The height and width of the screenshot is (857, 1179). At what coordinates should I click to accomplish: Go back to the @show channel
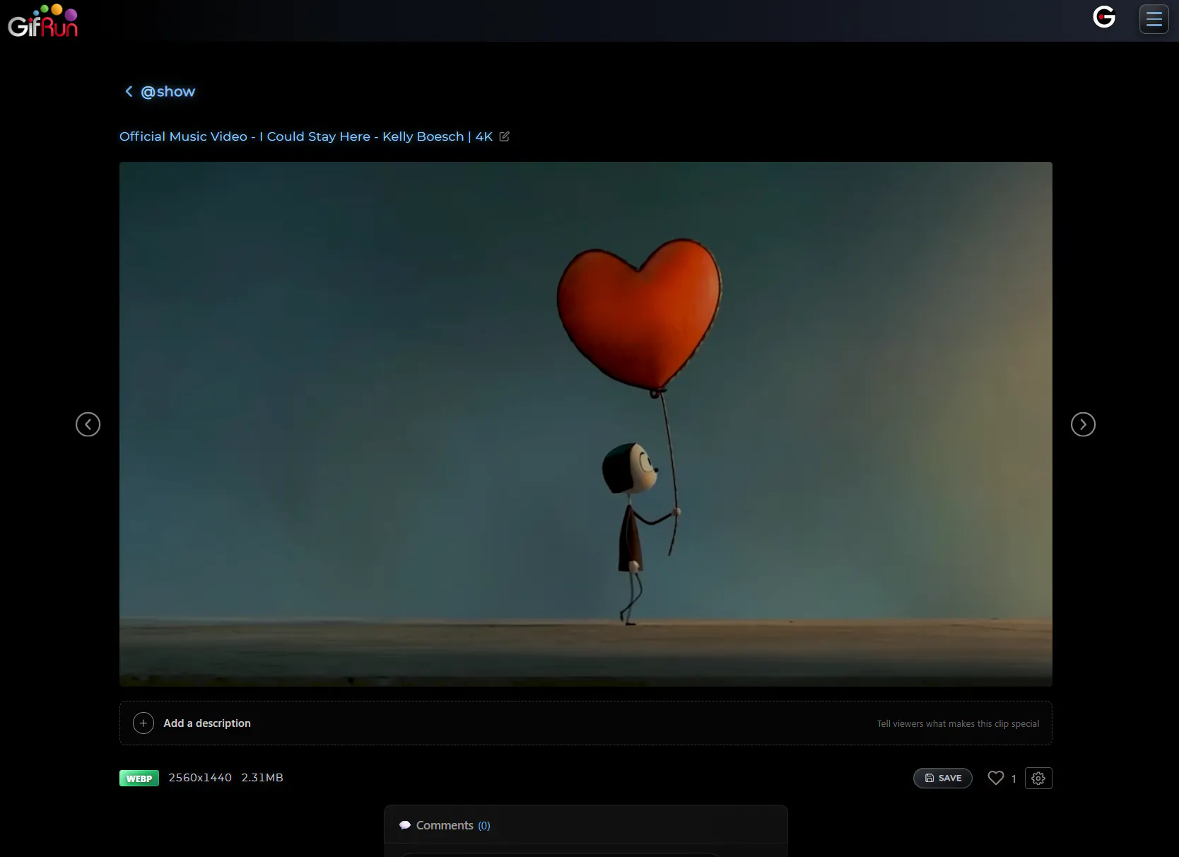(x=168, y=91)
